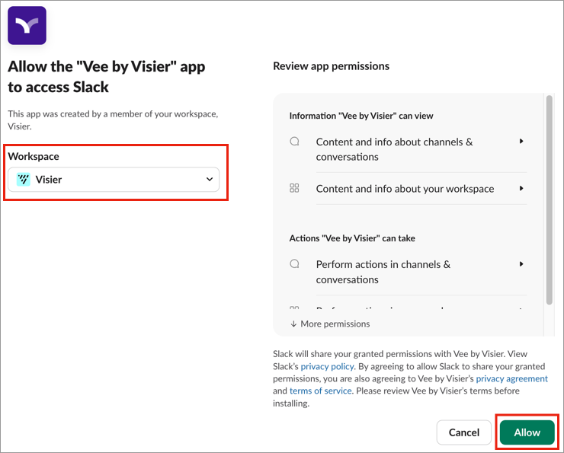
Task: Select 'Content and info about channels & conversations' text
Action: tap(394, 149)
